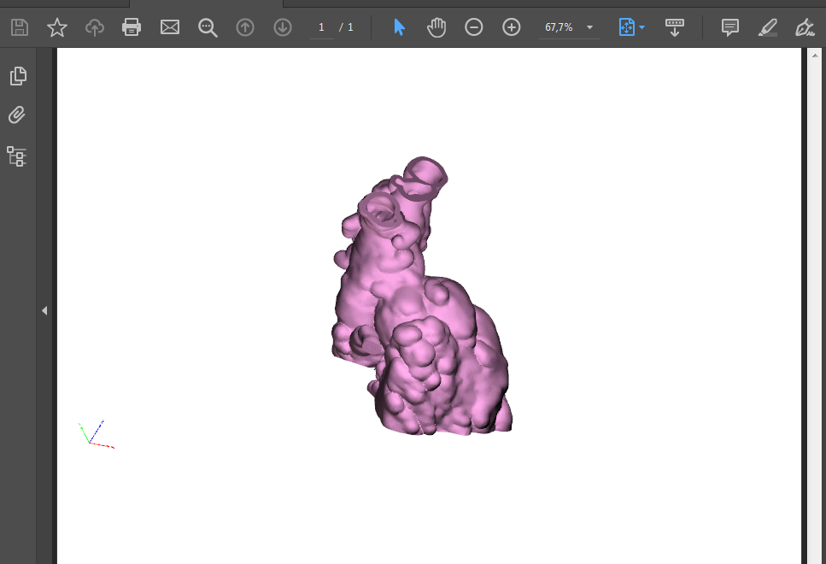Click the fit page view icon
This screenshot has width=826, height=564.
tap(626, 26)
